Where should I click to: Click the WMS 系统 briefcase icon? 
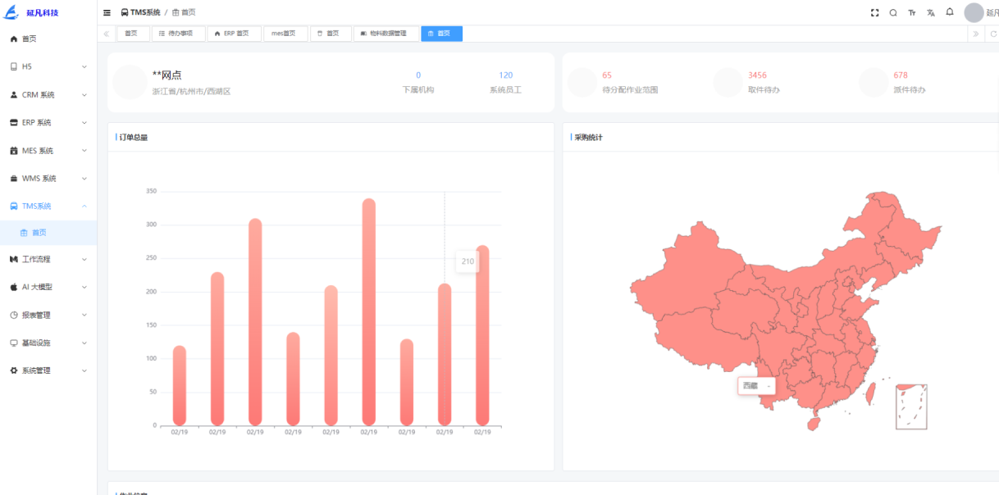pos(13,179)
